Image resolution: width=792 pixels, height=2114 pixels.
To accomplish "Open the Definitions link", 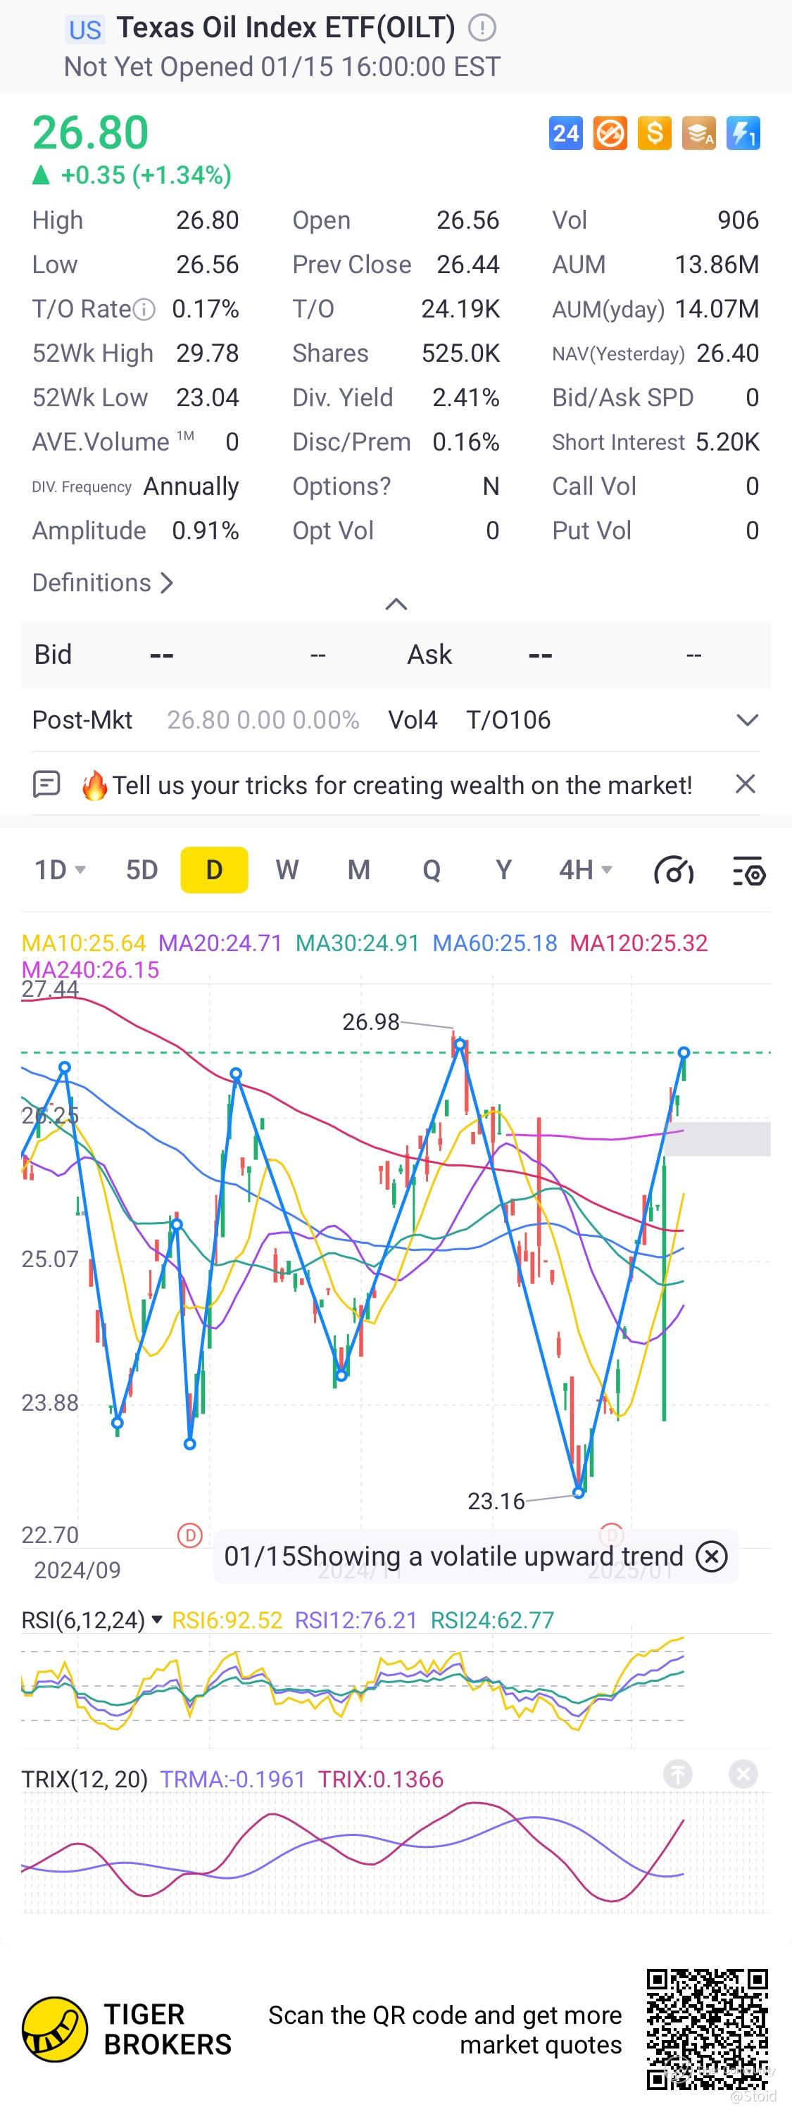I will click(103, 583).
